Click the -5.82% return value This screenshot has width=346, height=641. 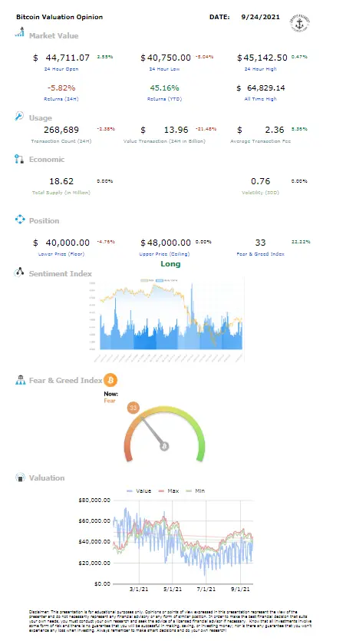point(61,88)
